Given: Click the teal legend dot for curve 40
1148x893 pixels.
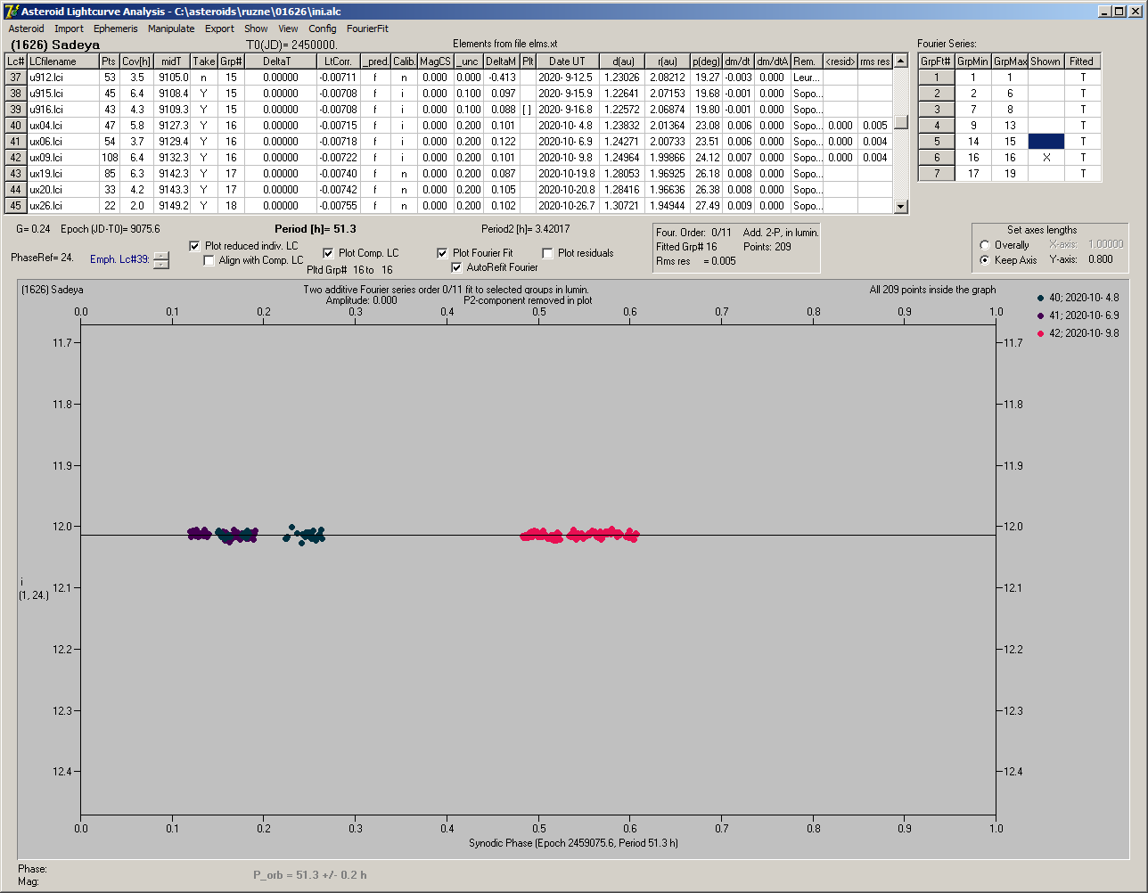Looking at the screenshot, I should 1041,299.
